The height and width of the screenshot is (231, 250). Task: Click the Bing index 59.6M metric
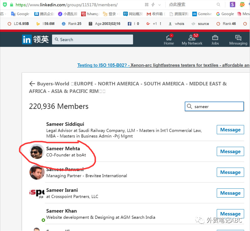tap(45, 24)
